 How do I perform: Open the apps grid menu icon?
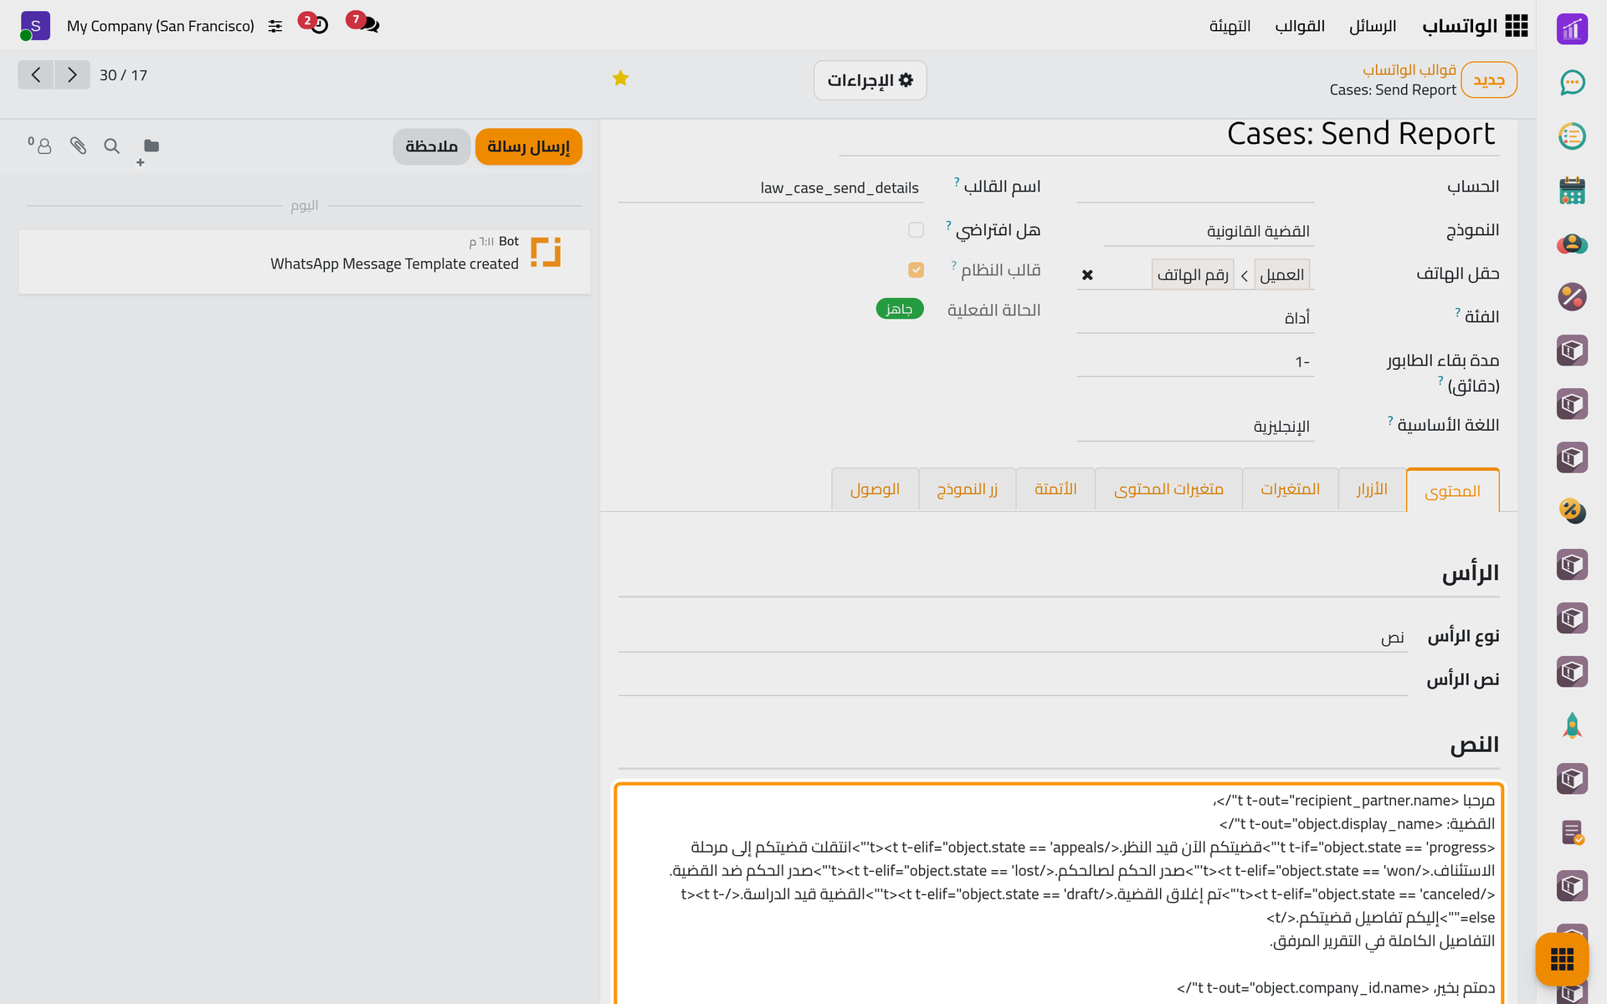pos(1516,26)
